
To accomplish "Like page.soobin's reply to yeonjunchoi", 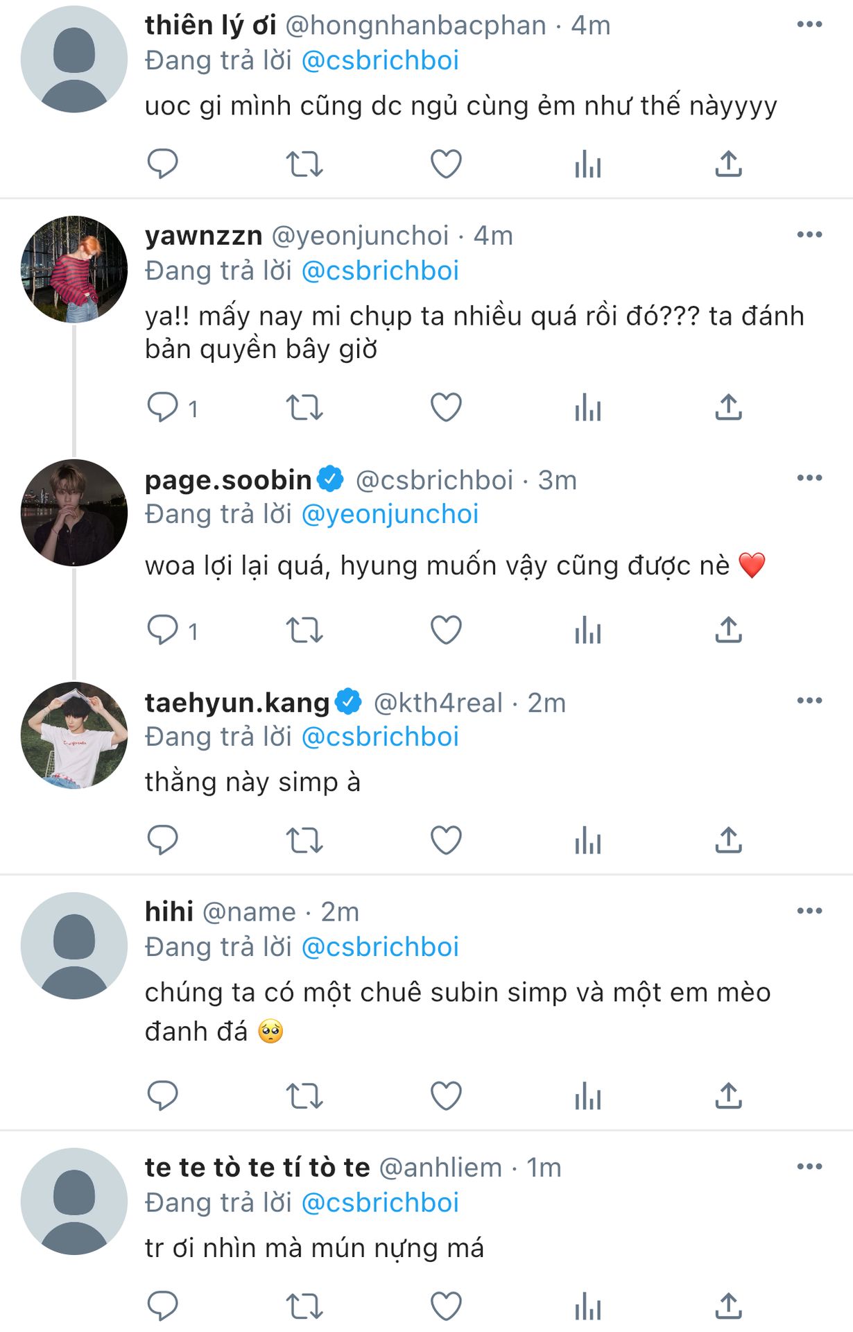I will [x=446, y=631].
